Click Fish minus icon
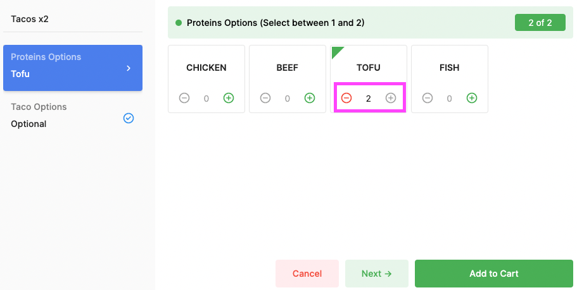 tap(428, 98)
